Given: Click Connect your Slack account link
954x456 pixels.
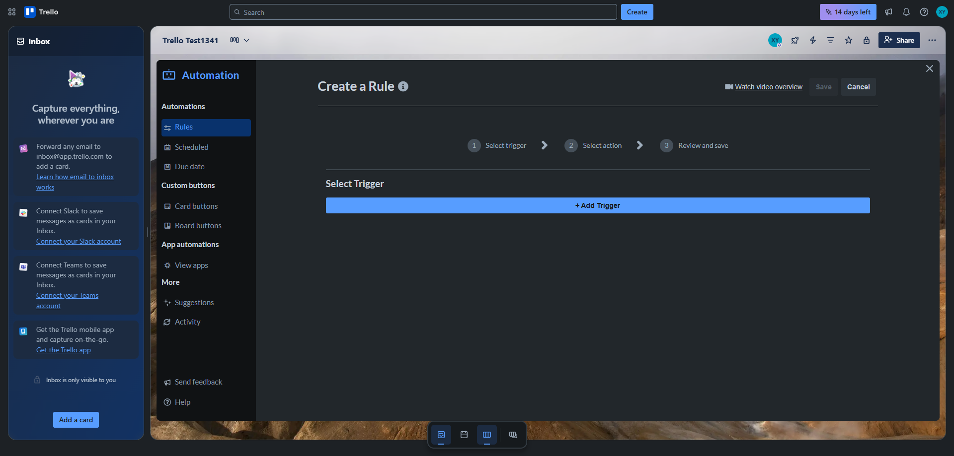Looking at the screenshot, I should [79, 241].
